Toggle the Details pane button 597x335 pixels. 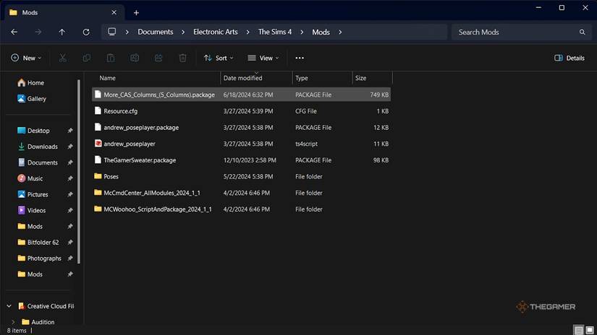pyautogui.click(x=570, y=58)
